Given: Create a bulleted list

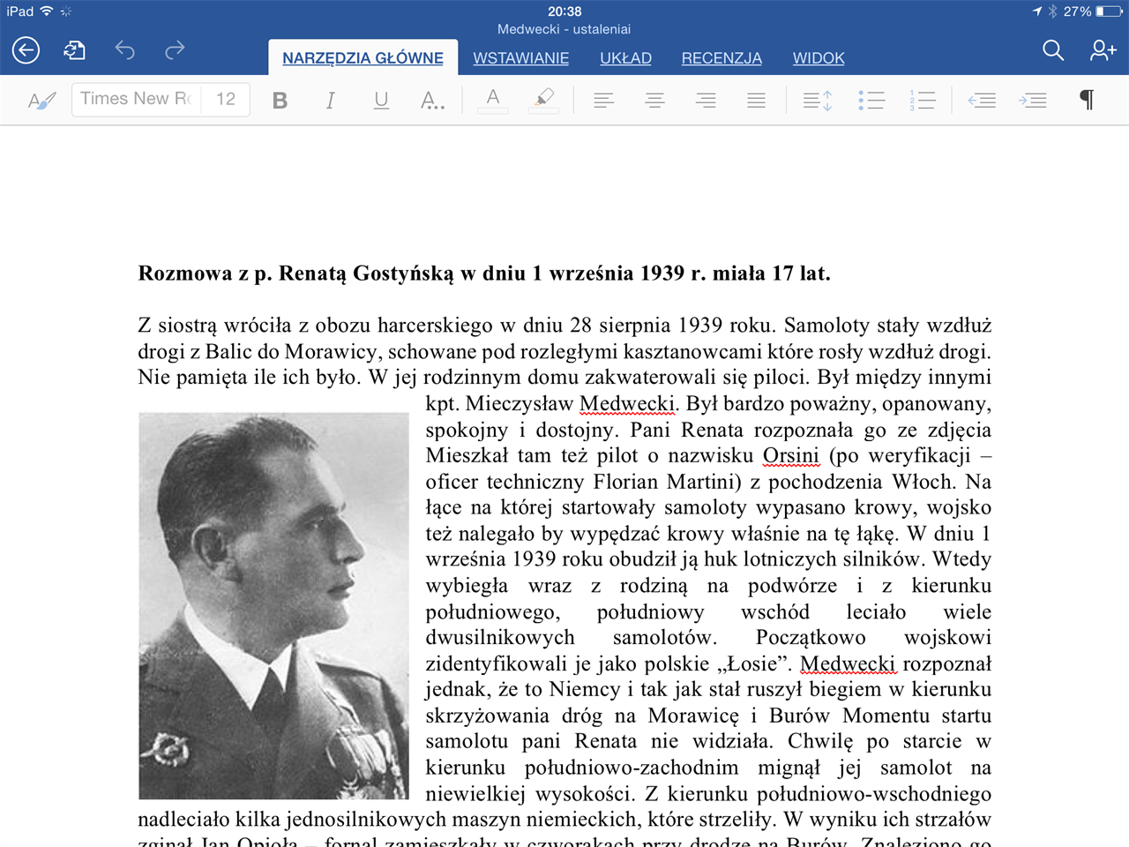Looking at the screenshot, I should pyautogui.click(x=871, y=100).
